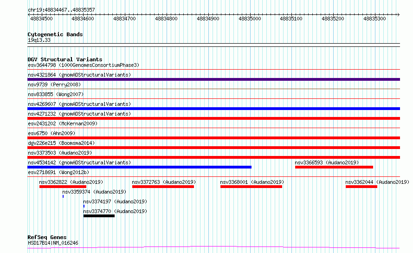Viewport: 413px width, 253px height.
Task: Select variant label nsv3374197 (Audano2019)
Action: point(115,201)
